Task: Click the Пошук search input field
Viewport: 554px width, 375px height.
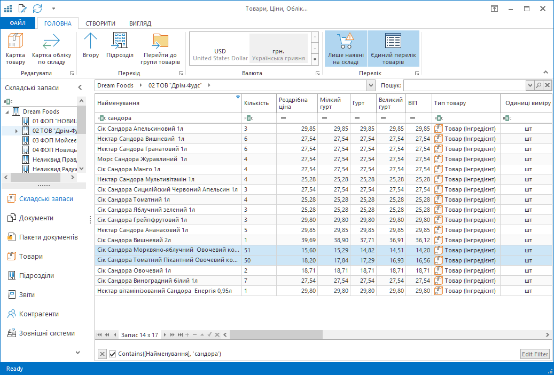Action: [x=464, y=85]
